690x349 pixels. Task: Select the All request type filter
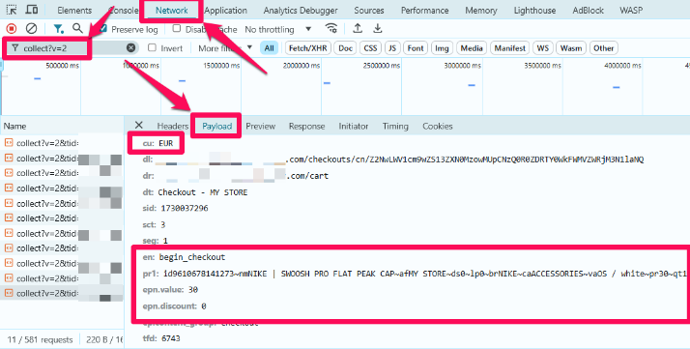point(269,48)
